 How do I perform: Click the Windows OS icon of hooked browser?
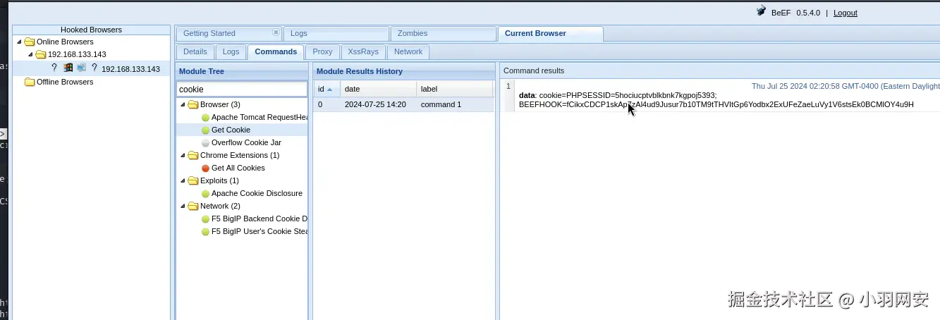tap(68, 68)
